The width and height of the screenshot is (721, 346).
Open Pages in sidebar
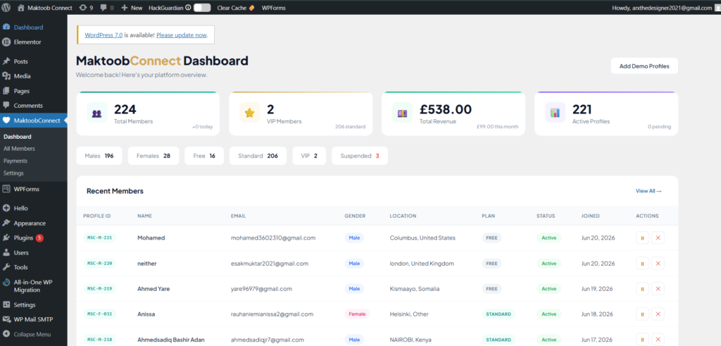[x=34, y=91]
